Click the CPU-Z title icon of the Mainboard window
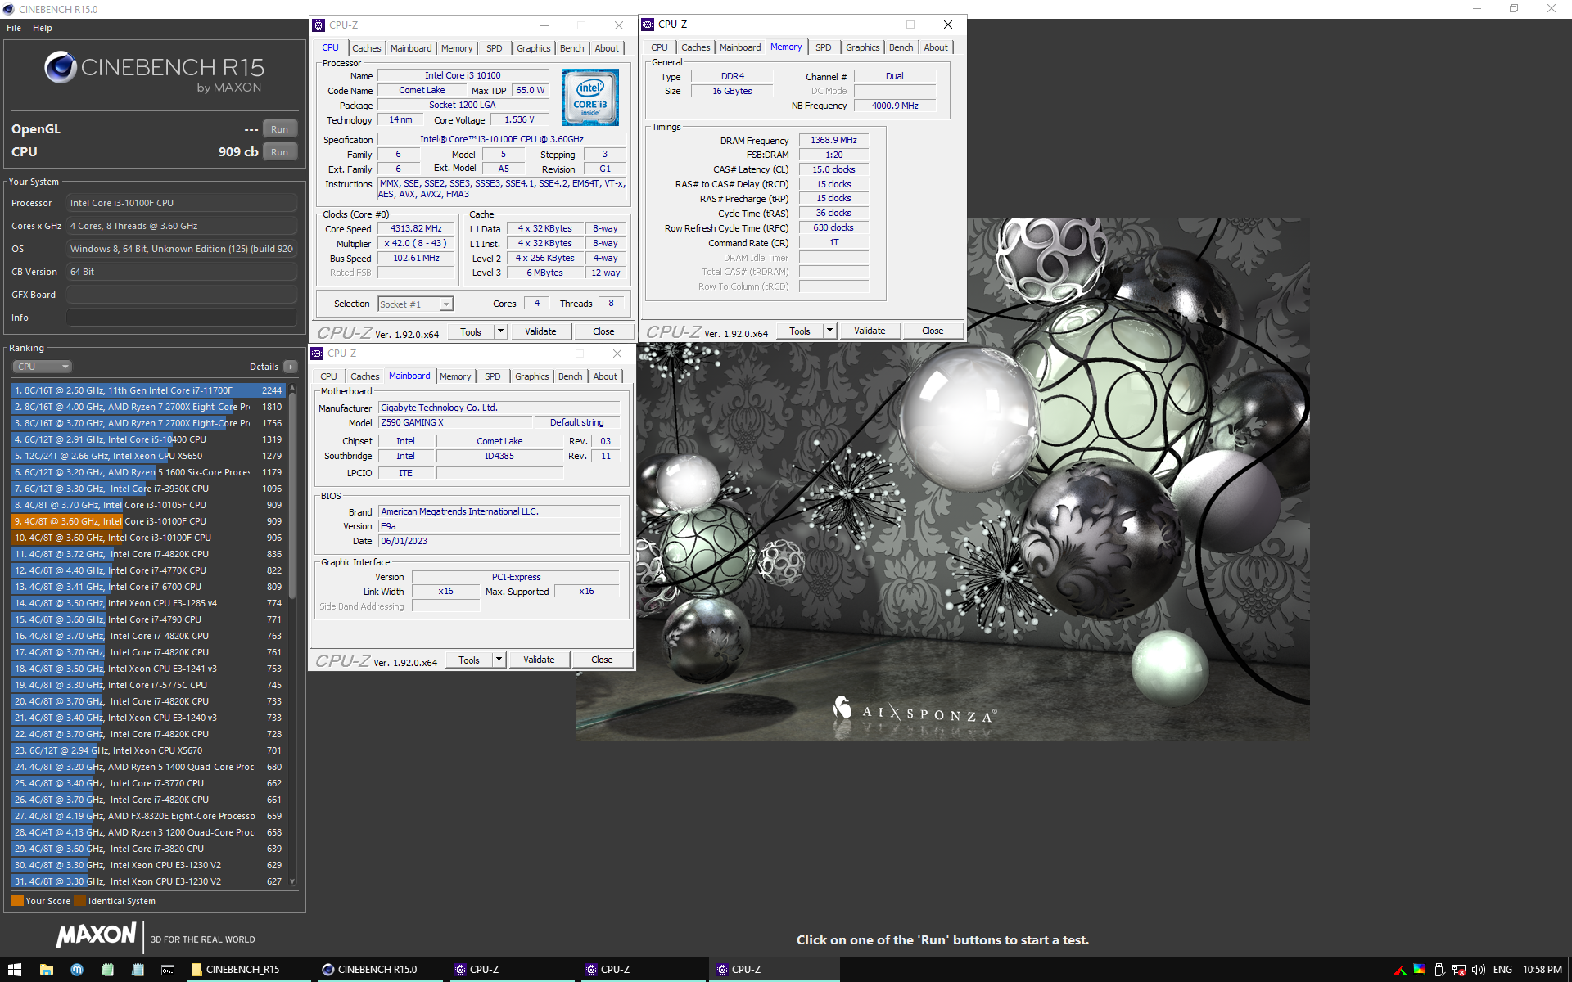Image resolution: width=1572 pixels, height=982 pixels. click(317, 354)
